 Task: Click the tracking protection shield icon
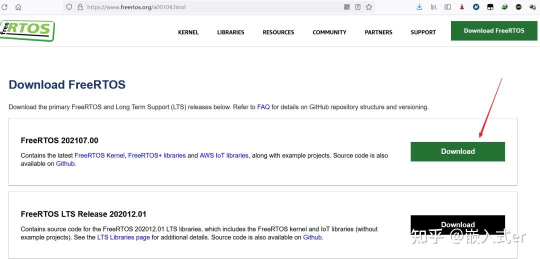tap(69, 7)
